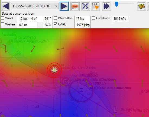Click the pressure field showing 1016 hPa

point(120,19)
